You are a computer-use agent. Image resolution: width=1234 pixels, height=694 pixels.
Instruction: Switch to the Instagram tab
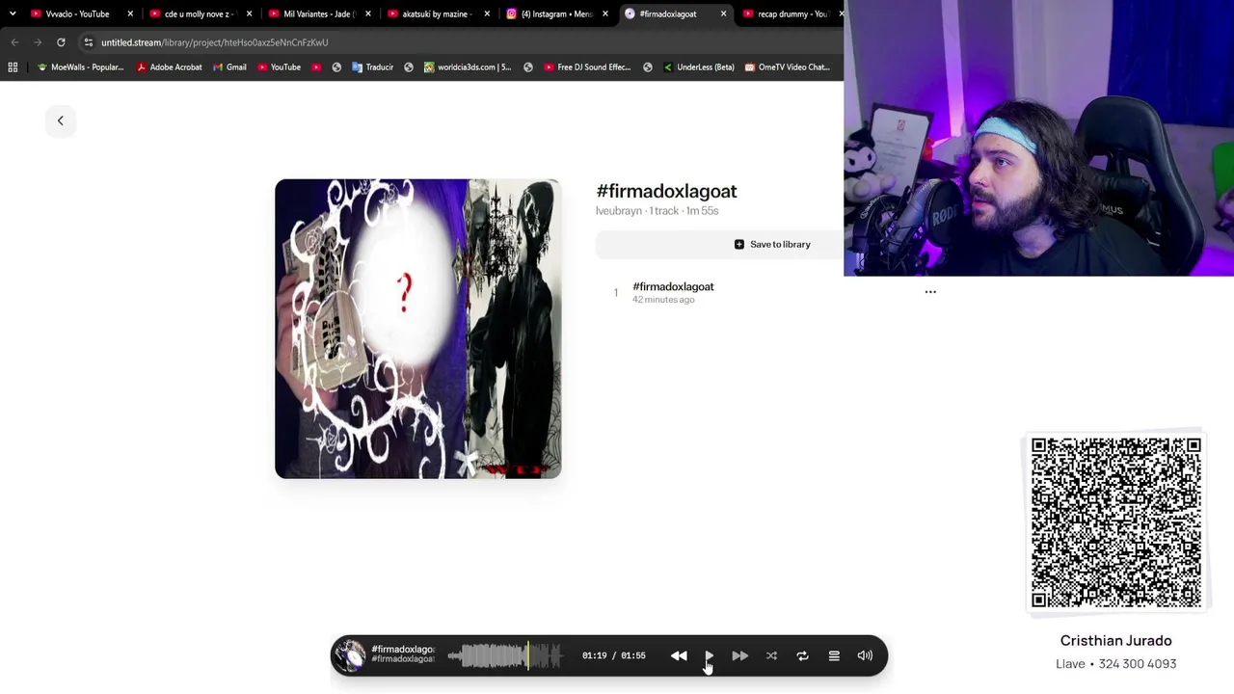pyautogui.click(x=555, y=13)
